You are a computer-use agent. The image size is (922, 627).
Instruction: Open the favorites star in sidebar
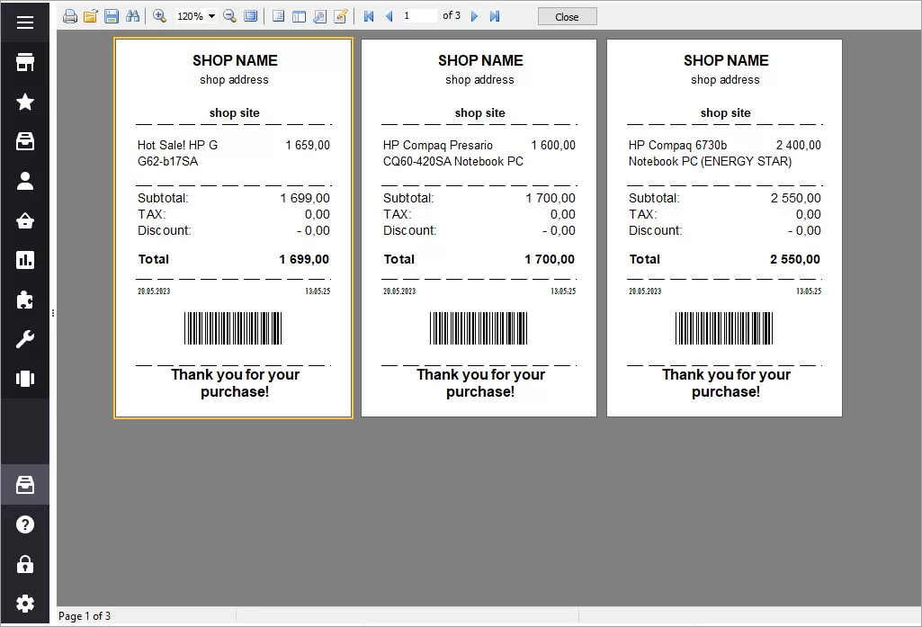pos(25,102)
